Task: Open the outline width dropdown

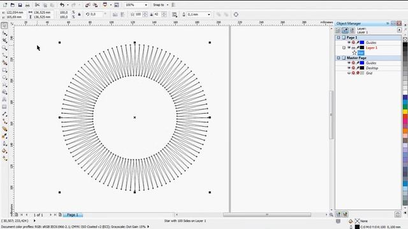Action: [x=209, y=15]
